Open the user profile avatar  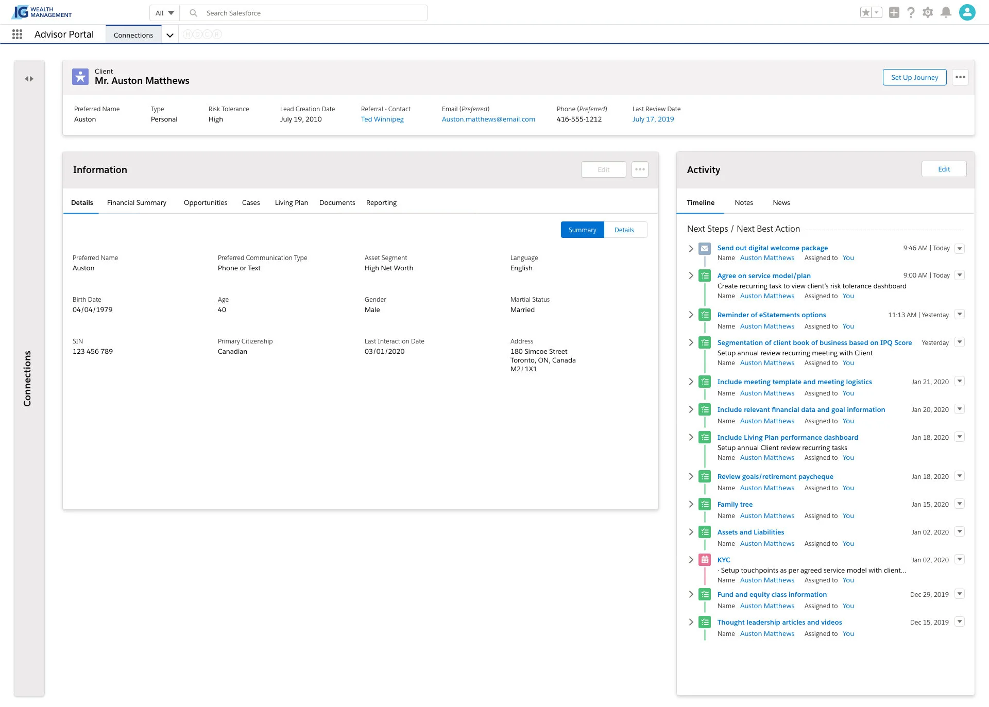pos(967,12)
